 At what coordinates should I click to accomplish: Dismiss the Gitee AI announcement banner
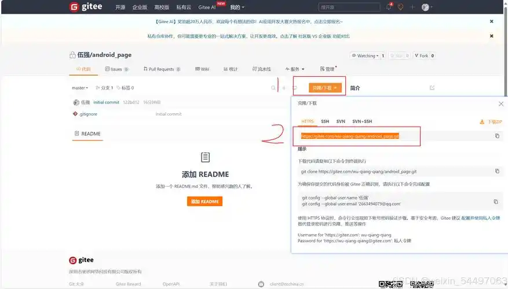tap(491, 21)
